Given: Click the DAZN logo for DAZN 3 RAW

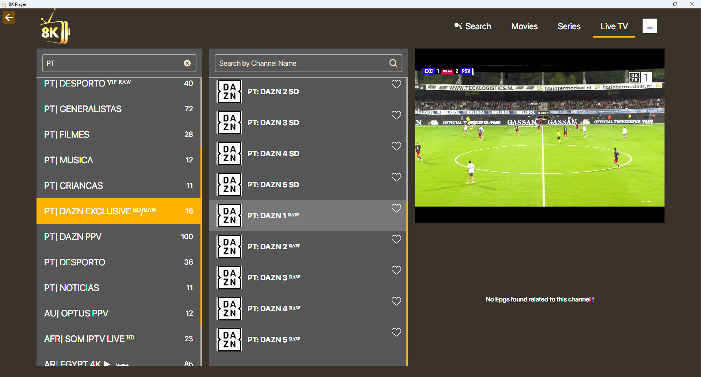Looking at the screenshot, I should click(x=229, y=277).
